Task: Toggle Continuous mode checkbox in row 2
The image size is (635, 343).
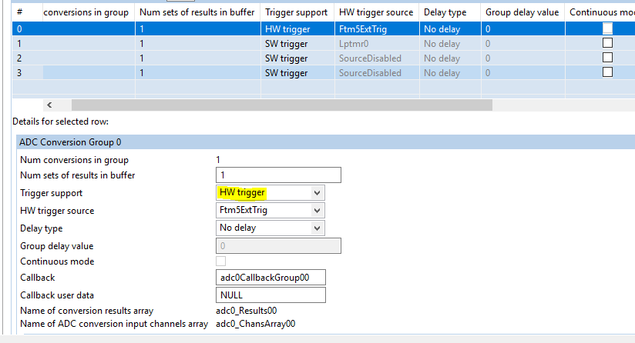Action: tap(607, 58)
